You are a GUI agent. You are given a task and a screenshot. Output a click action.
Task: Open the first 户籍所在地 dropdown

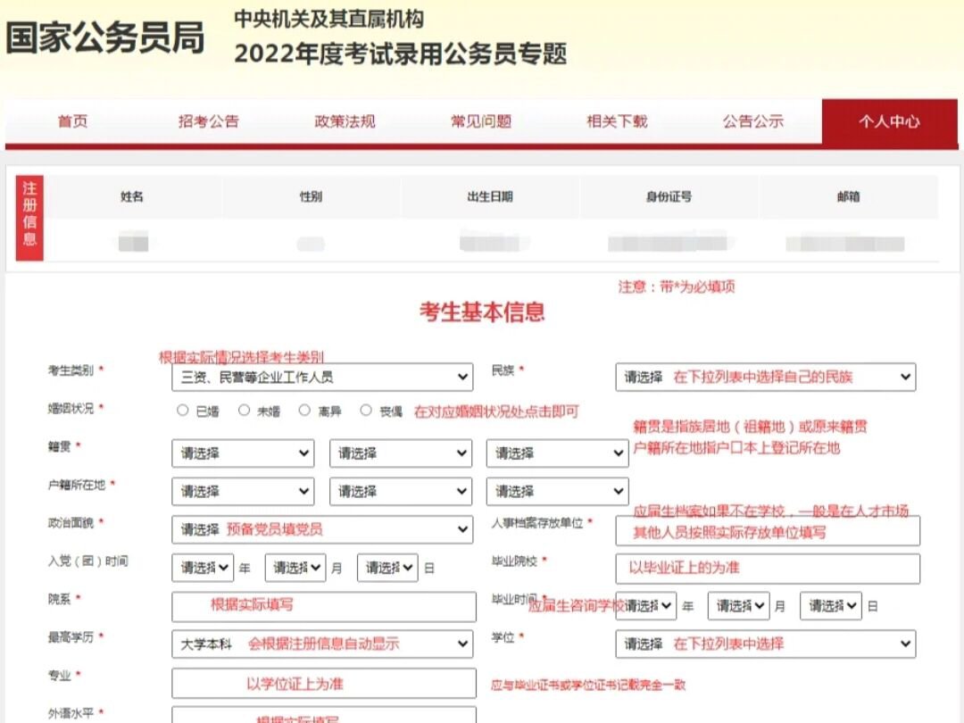pos(243,491)
